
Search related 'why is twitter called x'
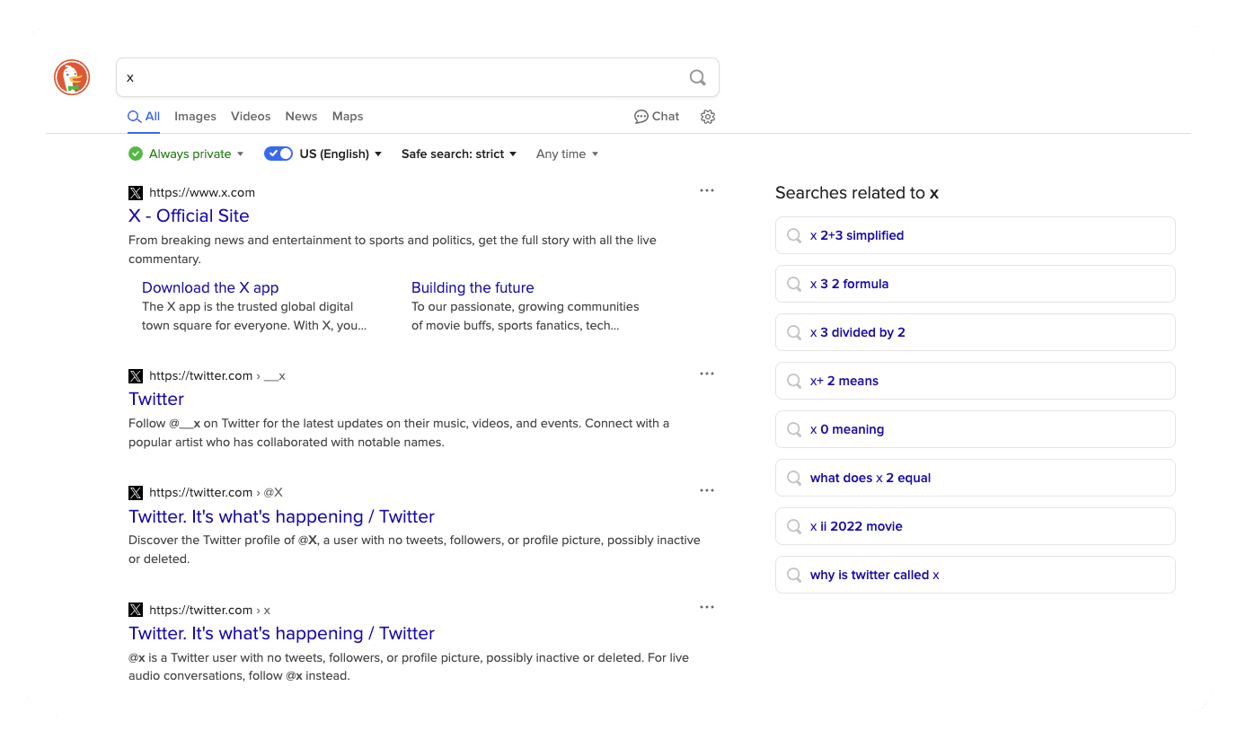click(x=975, y=575)
